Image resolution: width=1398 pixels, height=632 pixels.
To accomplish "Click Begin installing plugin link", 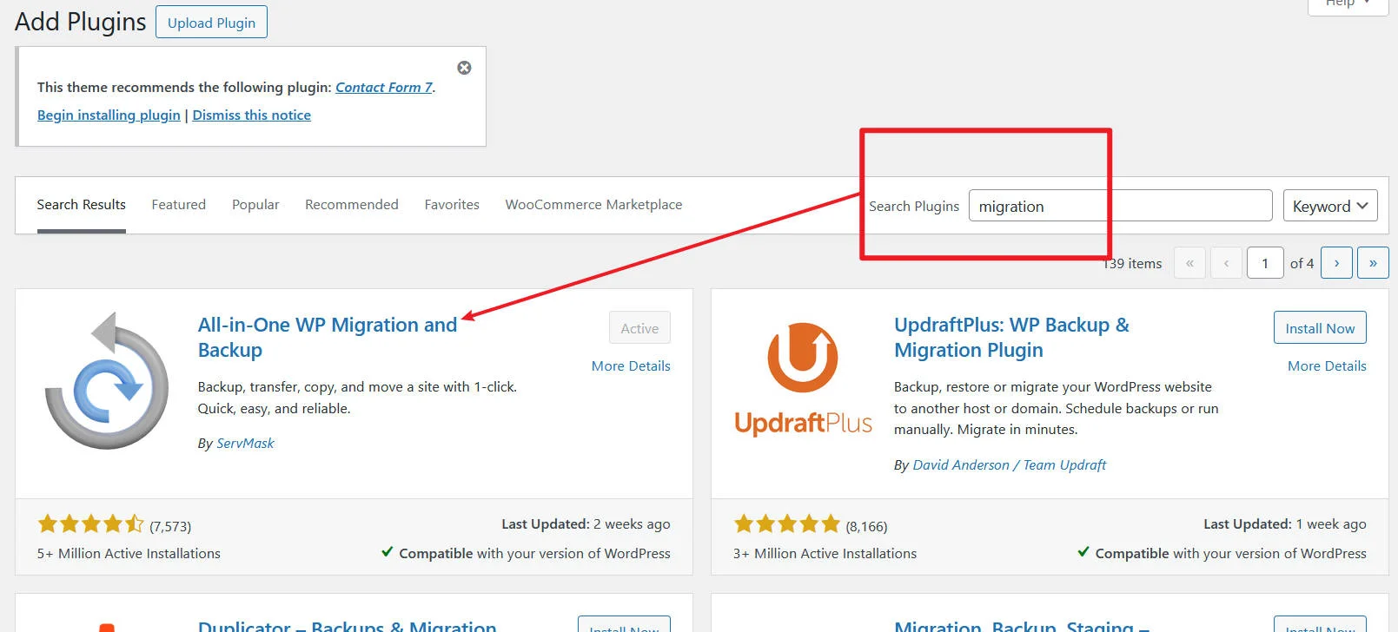I will click(x=109, y=115).
